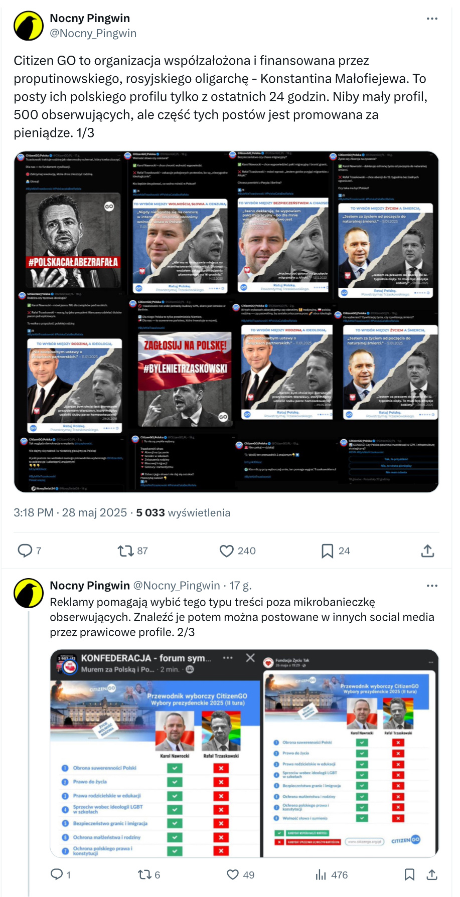
Task: Click Nocny Pingwin avatar on reply post
Action: (x=29, y=593)
